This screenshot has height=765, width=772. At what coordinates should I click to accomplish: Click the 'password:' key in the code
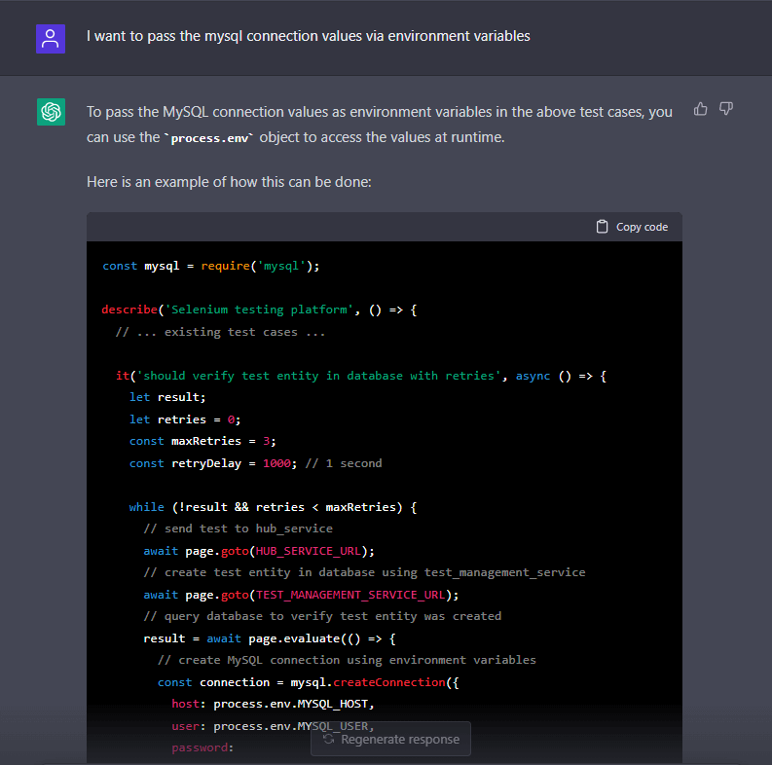coord(202,747)
